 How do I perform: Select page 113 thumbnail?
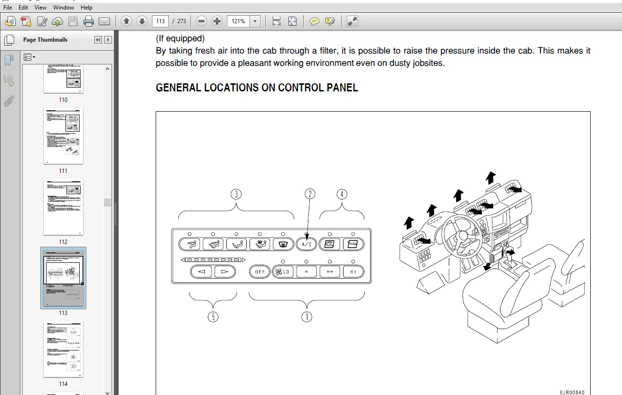click(x=63, y=278)
